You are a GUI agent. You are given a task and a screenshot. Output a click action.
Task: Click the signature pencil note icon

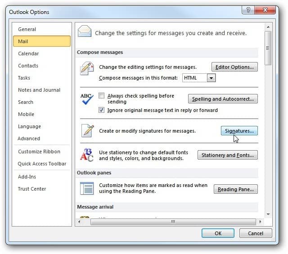click(88, 130)
